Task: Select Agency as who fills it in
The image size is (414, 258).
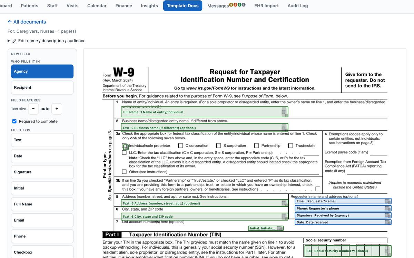Action: tap(42, 71)
